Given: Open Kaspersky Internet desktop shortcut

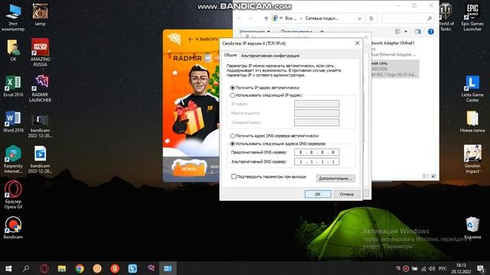Looking at the screenshot, I should coord(13,159).
